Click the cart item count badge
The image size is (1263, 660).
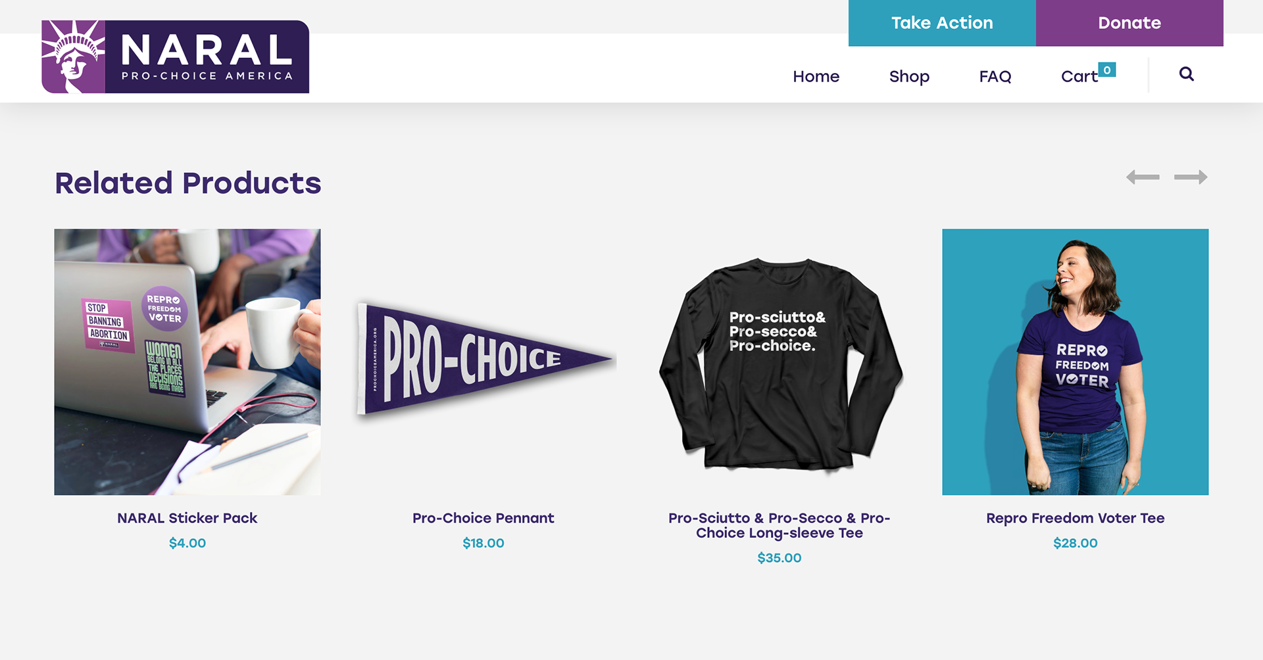point(1107,70)
